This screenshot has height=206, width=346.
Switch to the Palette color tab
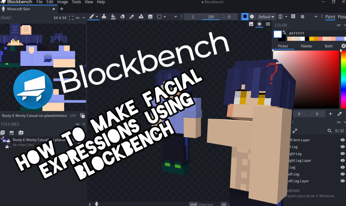click(x=306, y=46)
